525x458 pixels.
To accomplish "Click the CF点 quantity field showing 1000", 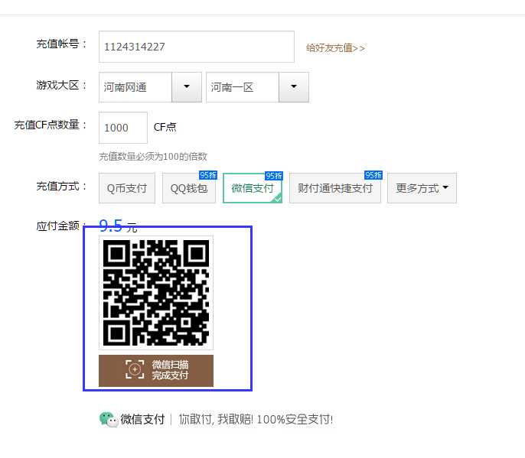I will pos(123,128).
